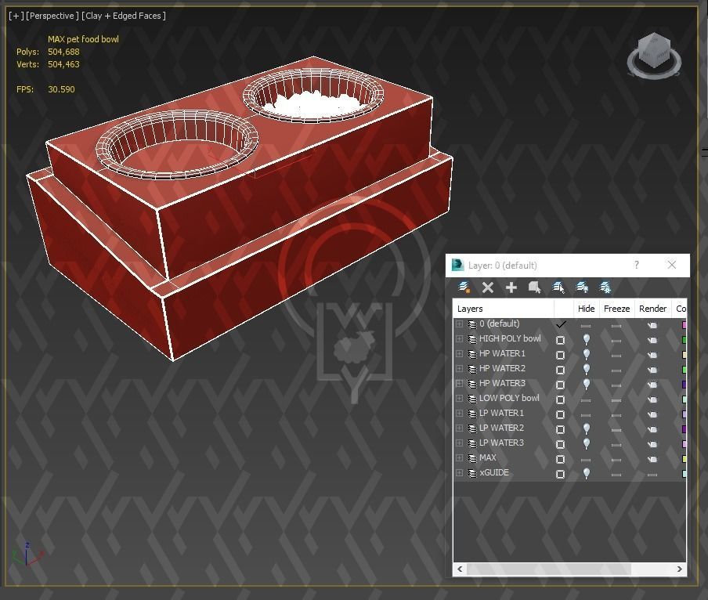Click the Freeze column header
This screenshot has width=708, height=600.
point(617,309)
